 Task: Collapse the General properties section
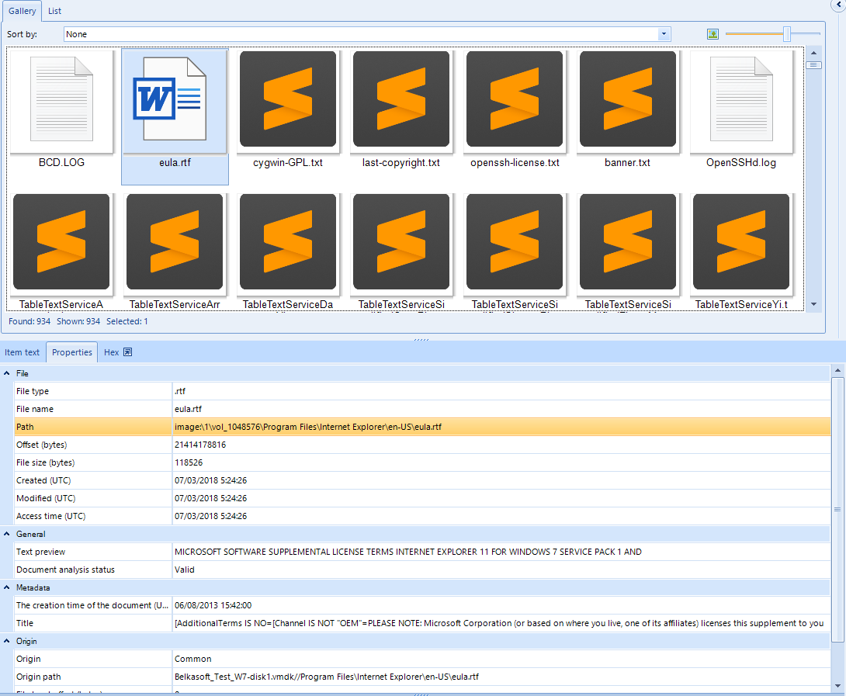point(7,534)
